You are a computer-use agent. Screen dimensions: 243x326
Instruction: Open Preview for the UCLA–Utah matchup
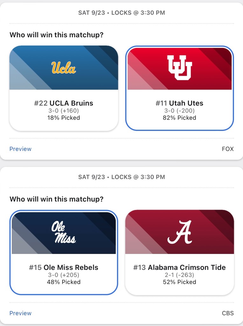20,149
